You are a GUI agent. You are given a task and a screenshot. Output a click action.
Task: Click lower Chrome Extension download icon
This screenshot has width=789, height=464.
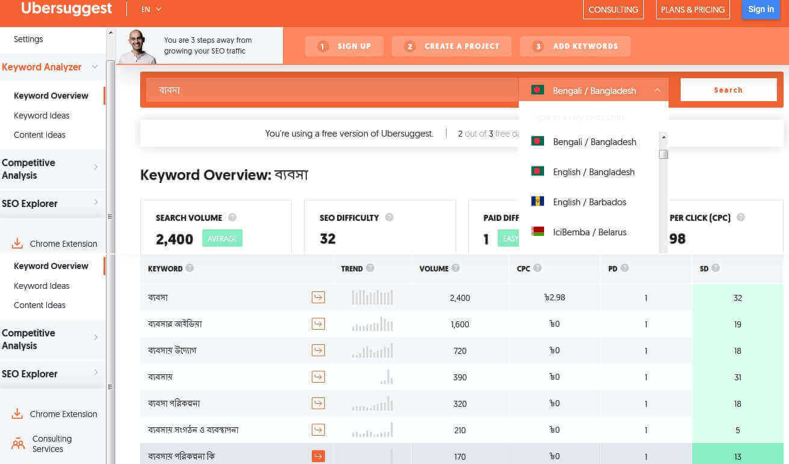click(17, 414)
